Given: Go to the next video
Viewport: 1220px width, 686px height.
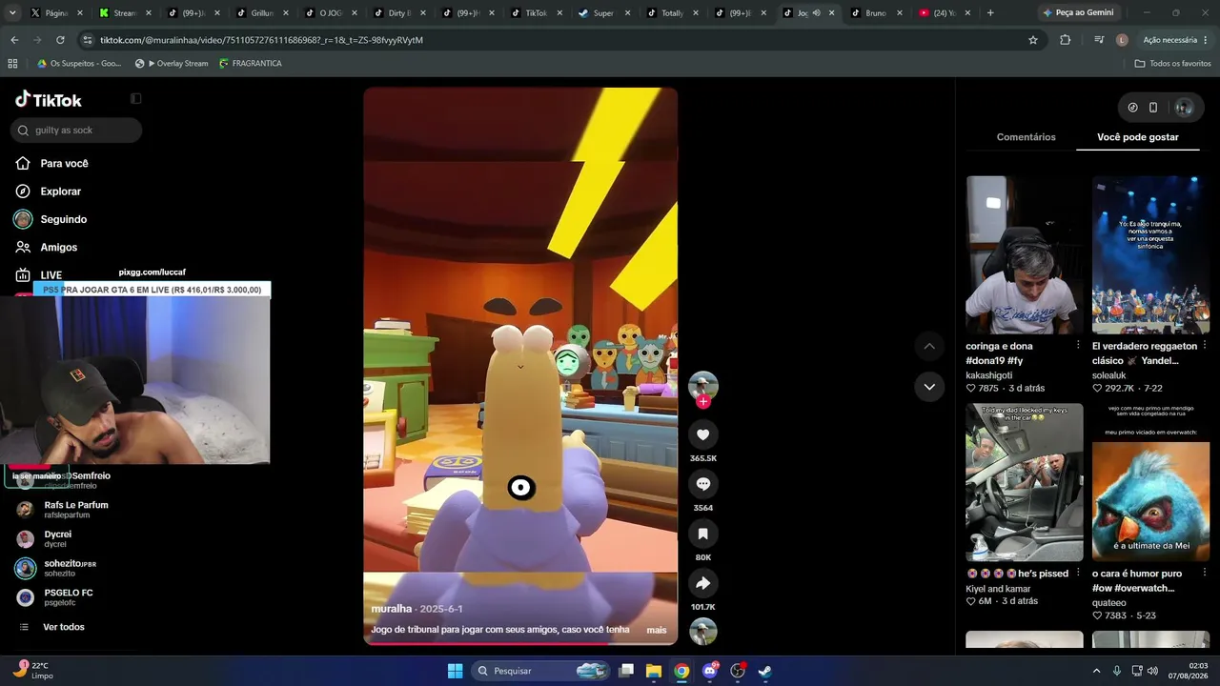Looking at the screenshot, I should point(929,387).
